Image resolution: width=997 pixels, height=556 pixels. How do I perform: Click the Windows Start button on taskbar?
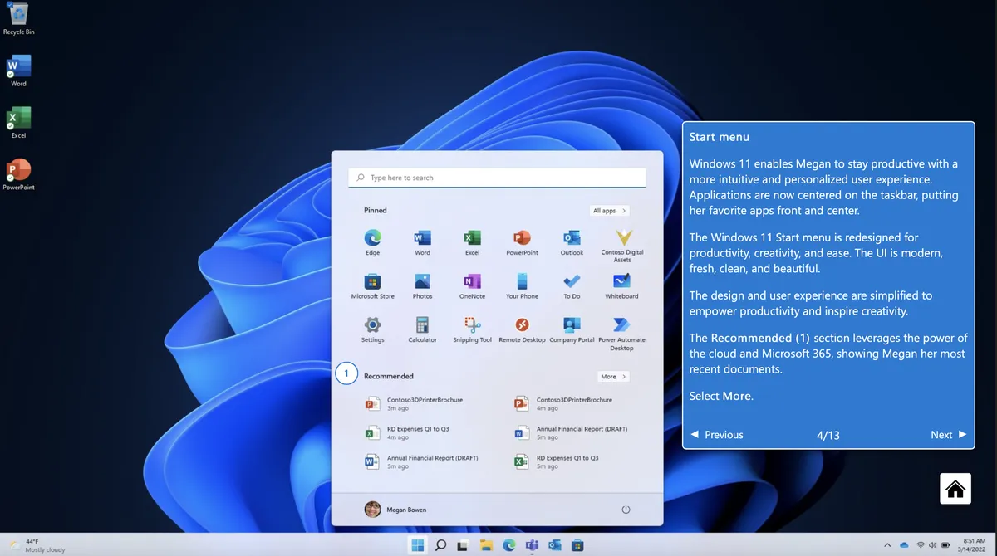418,545
